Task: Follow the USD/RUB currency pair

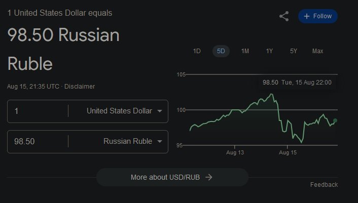Action: 318,16
